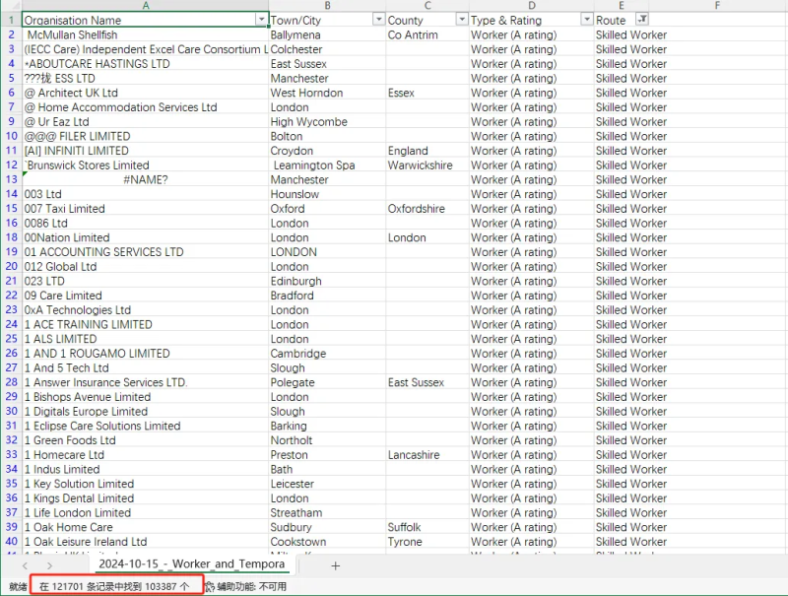Select the Oxfordshire county cell
The width and height of the screenshot is (788, 596).
(x=427, y=209)
